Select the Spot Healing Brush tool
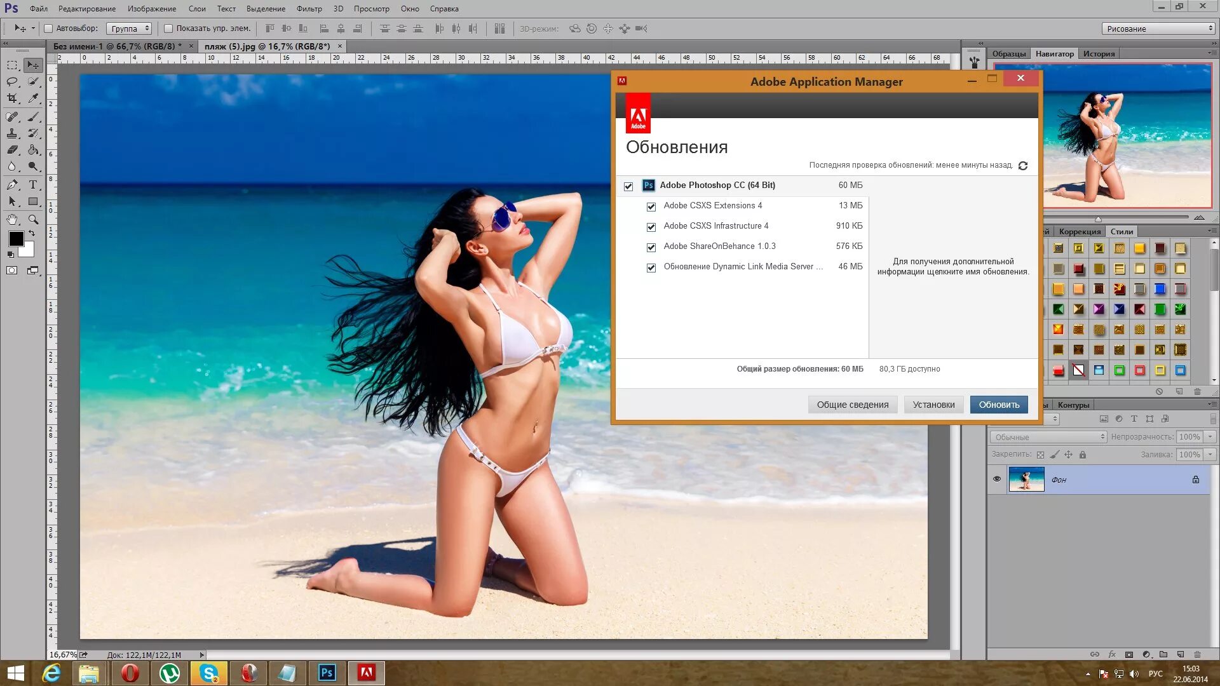The width and height of the screenshot is (1220, 686). [x=12, y=117]
